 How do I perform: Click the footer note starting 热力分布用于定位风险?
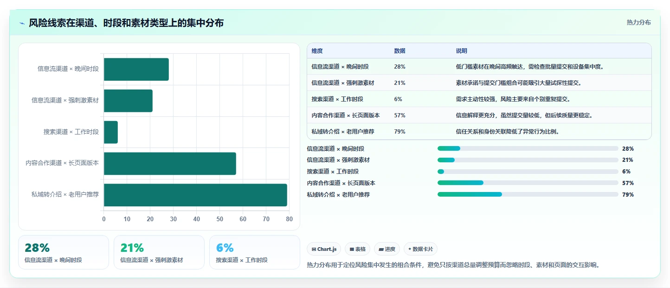click(x=454, y=265)
